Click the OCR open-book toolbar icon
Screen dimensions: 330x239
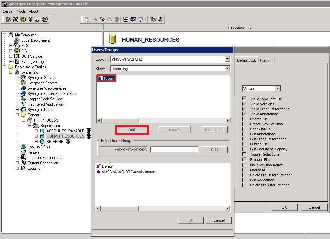pyautogui.click(x=30, y=19)
